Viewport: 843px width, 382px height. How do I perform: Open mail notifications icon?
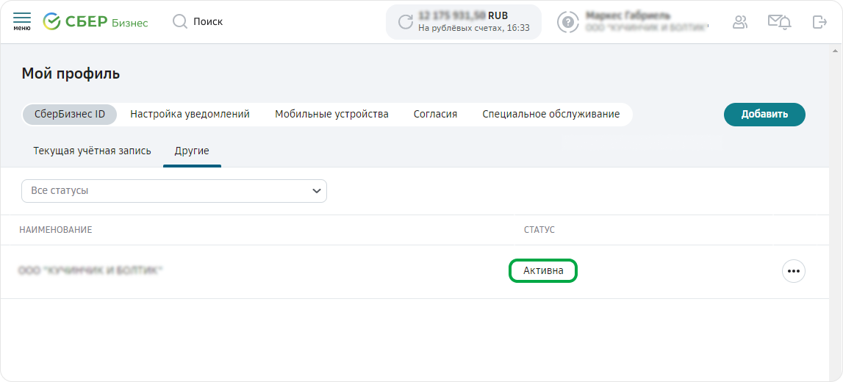click(779, 22)
